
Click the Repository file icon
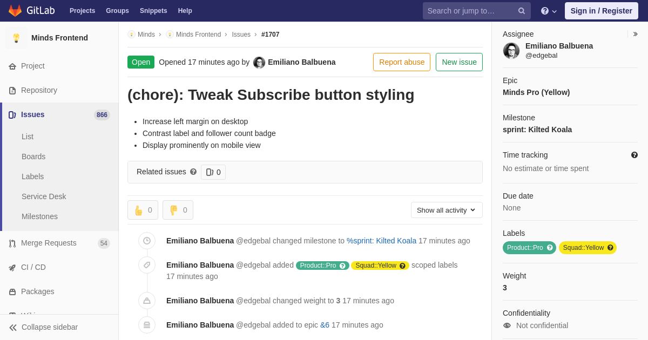[12, 91]
